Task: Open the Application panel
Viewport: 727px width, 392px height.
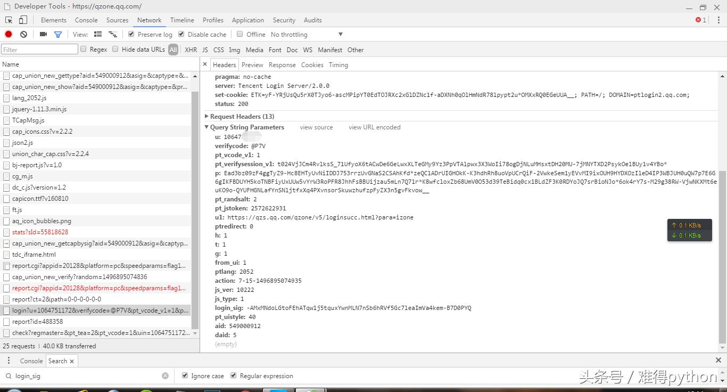Action: [247, 20]
